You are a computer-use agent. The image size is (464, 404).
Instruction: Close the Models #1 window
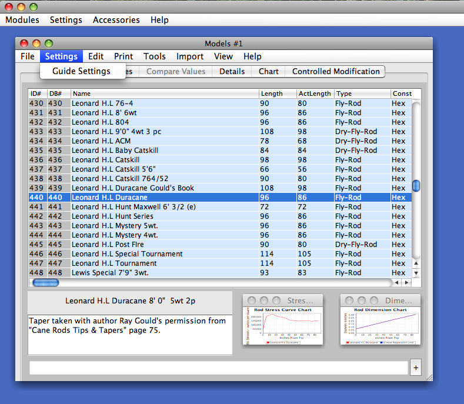click(24, 44)
